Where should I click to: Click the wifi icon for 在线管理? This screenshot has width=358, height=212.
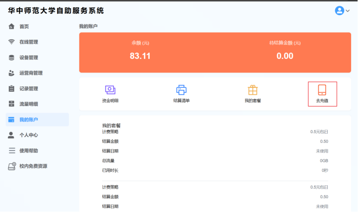11,42
